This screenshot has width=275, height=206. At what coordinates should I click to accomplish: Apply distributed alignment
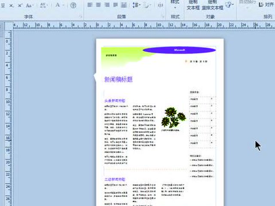tap(124, 5)
